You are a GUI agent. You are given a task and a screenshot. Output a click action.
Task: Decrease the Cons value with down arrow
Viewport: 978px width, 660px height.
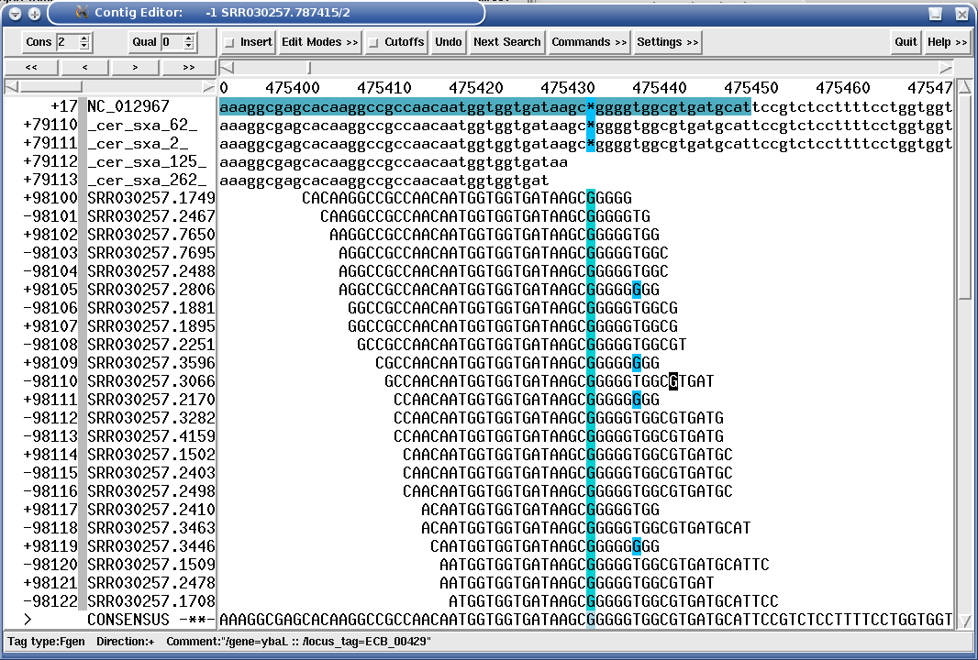[84, 46]
